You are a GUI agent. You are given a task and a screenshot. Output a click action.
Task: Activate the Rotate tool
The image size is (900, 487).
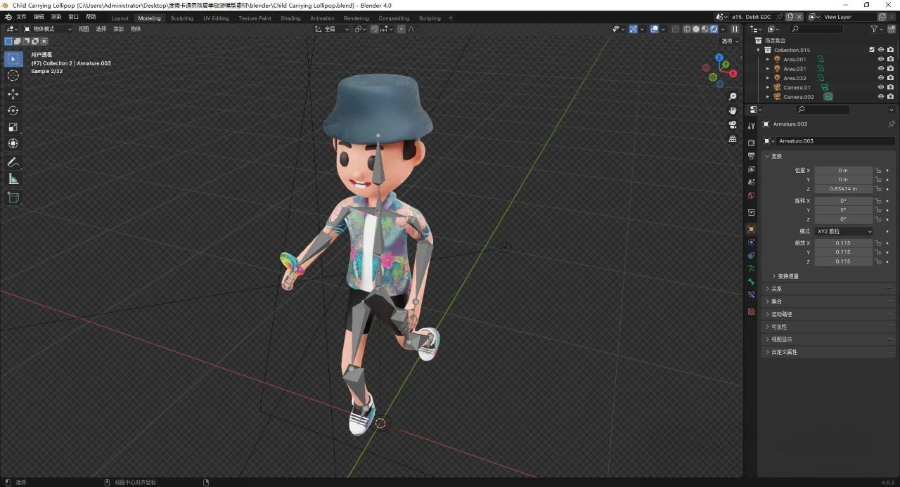click(13, 110)
